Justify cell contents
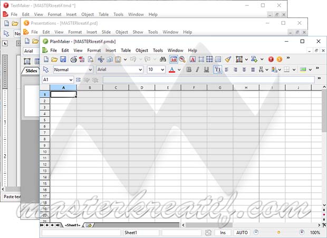Image resolution: width=327 pixels, height=238 pixels. [253, 70]
